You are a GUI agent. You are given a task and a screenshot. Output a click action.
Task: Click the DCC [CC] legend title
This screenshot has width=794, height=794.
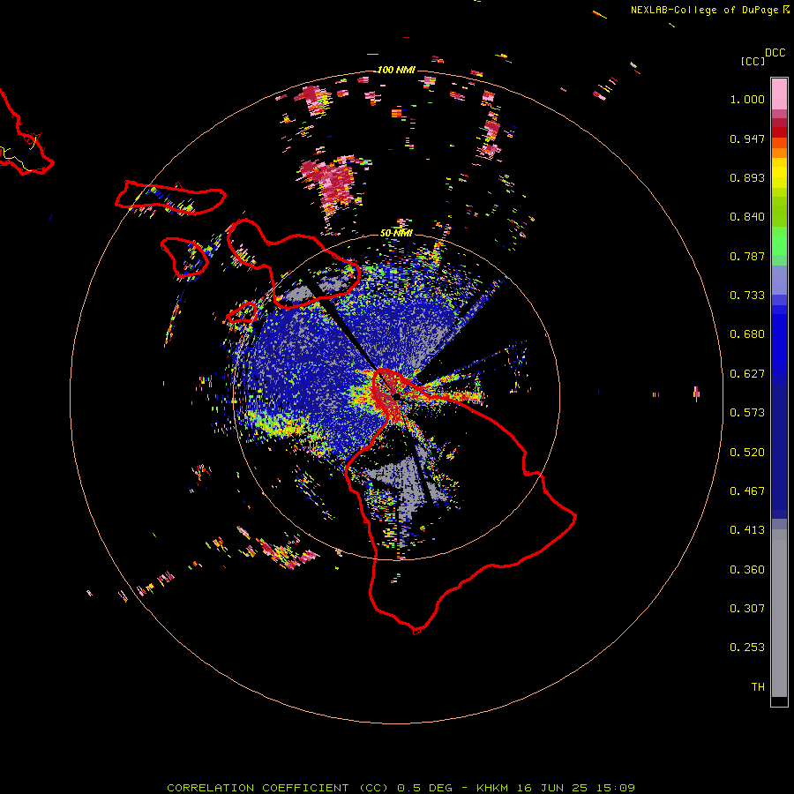(x=762, y=56)
